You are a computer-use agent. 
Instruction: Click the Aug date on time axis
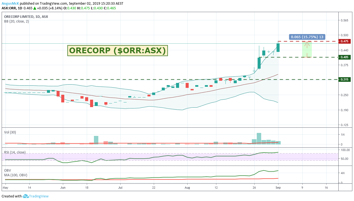coord(187,188)
